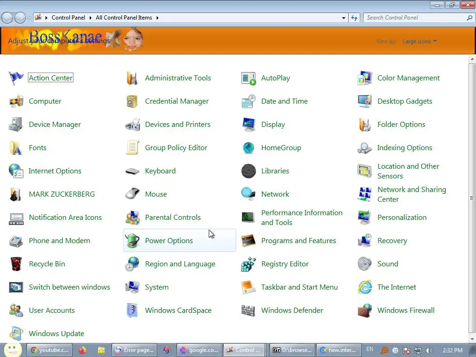Open the MARK ZUCKERBERG link
476x357 pixels.
coord(62,194)
